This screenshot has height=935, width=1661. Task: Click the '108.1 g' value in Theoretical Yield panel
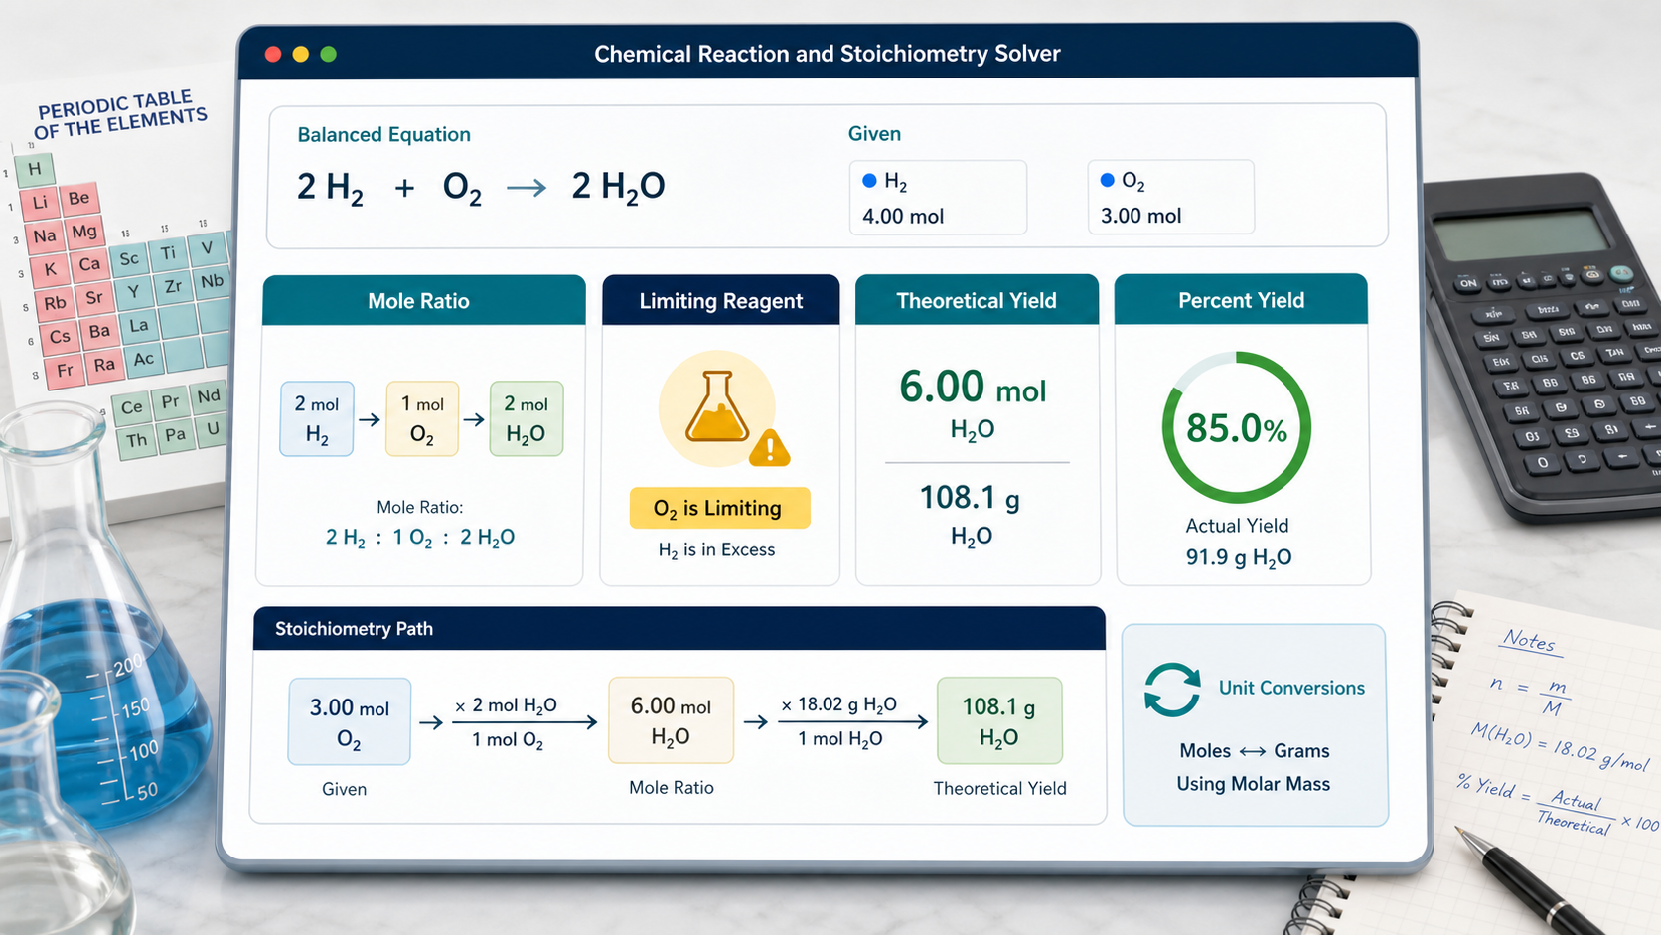(970, 497)
